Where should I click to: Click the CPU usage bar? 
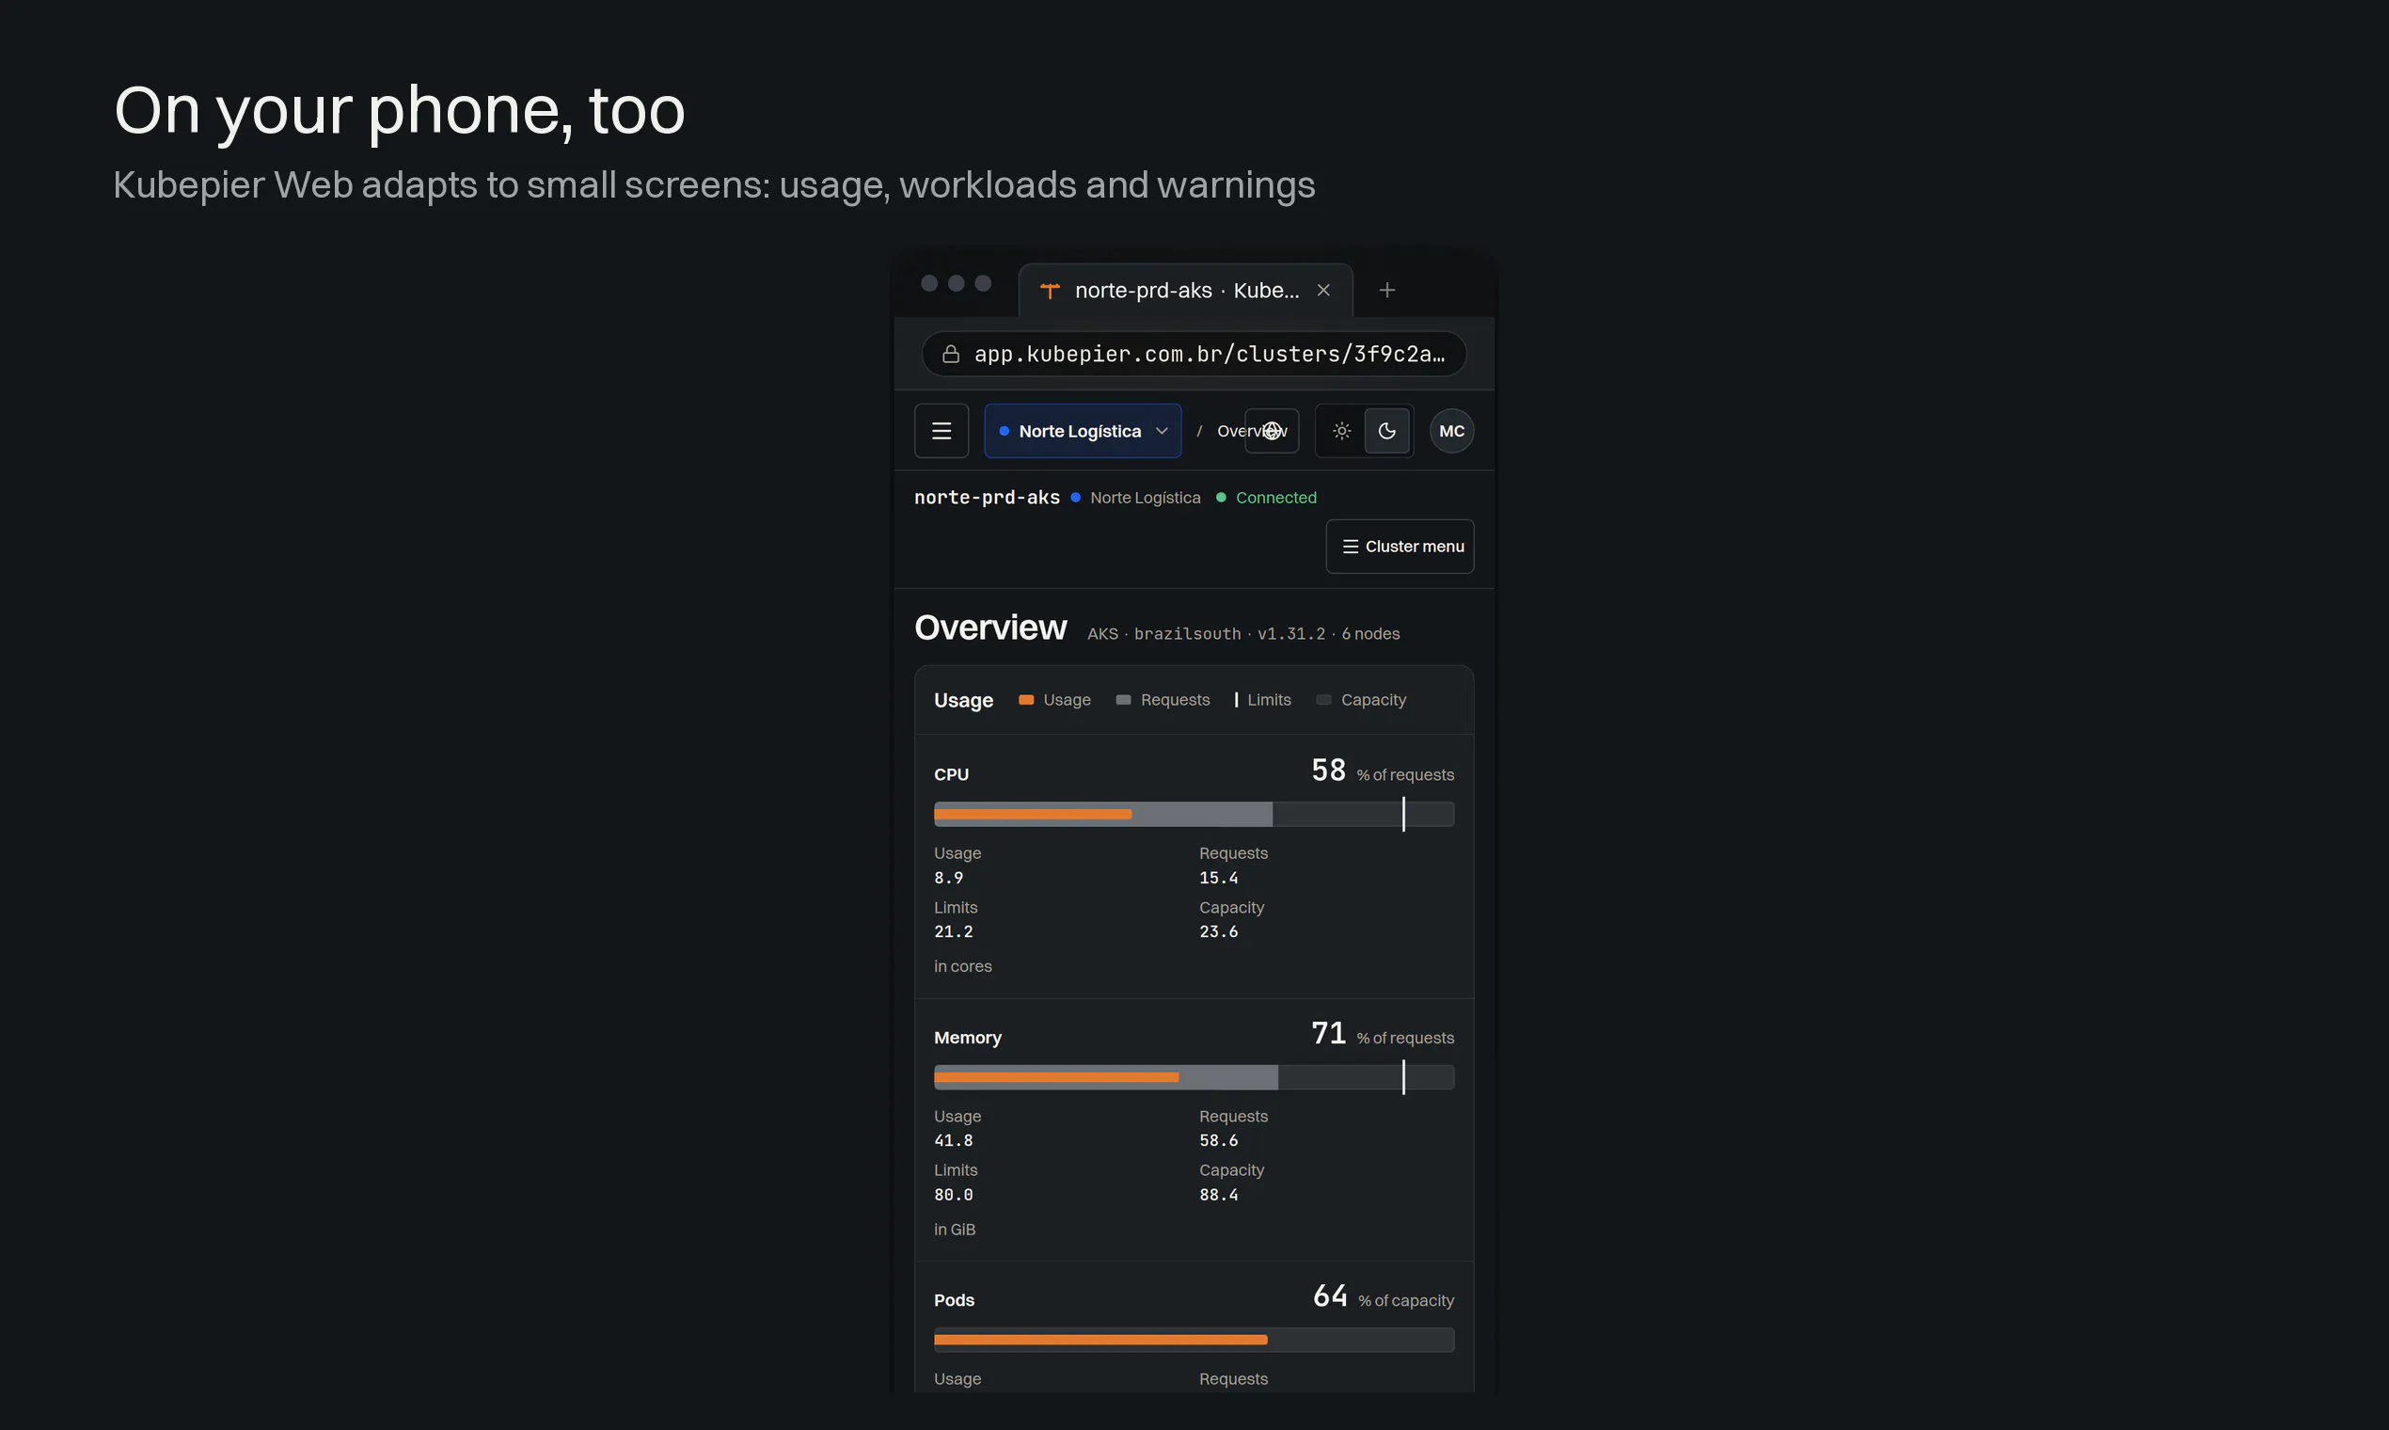click(x=1194, y=814)
